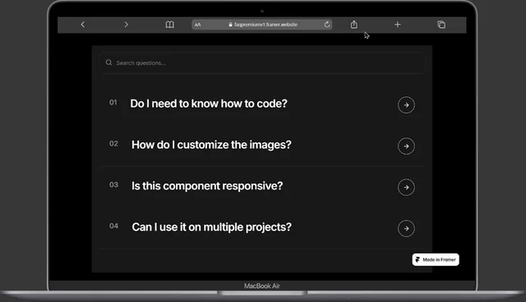Add a new tab with the plus icon
This screenshot has width=526, height=302.
tap(398, 25)
